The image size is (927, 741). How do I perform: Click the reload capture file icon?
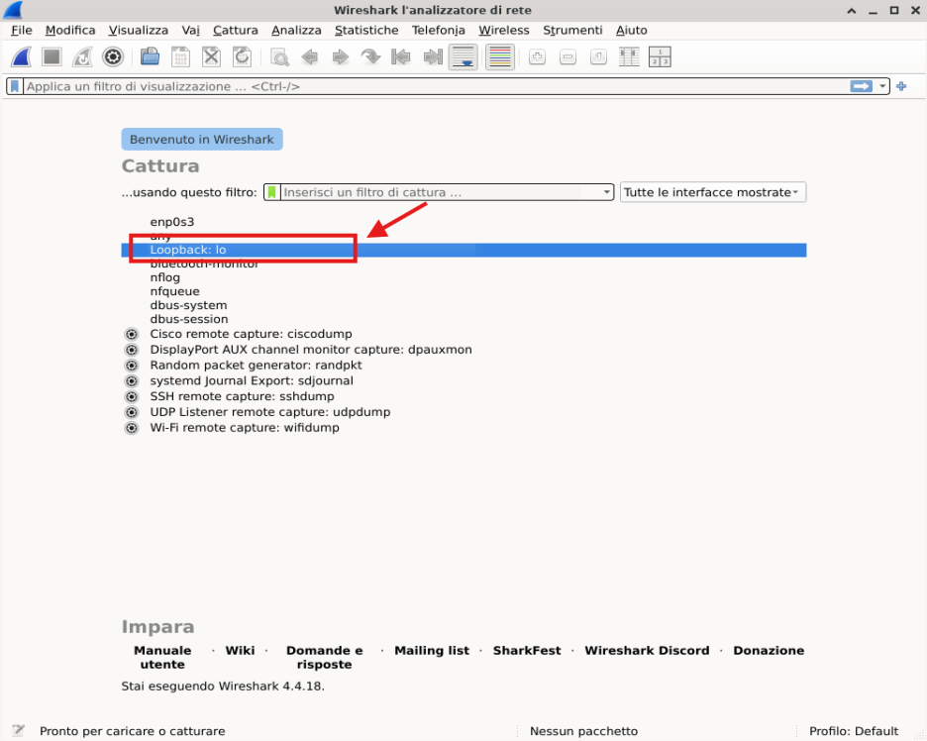[242, 57]
